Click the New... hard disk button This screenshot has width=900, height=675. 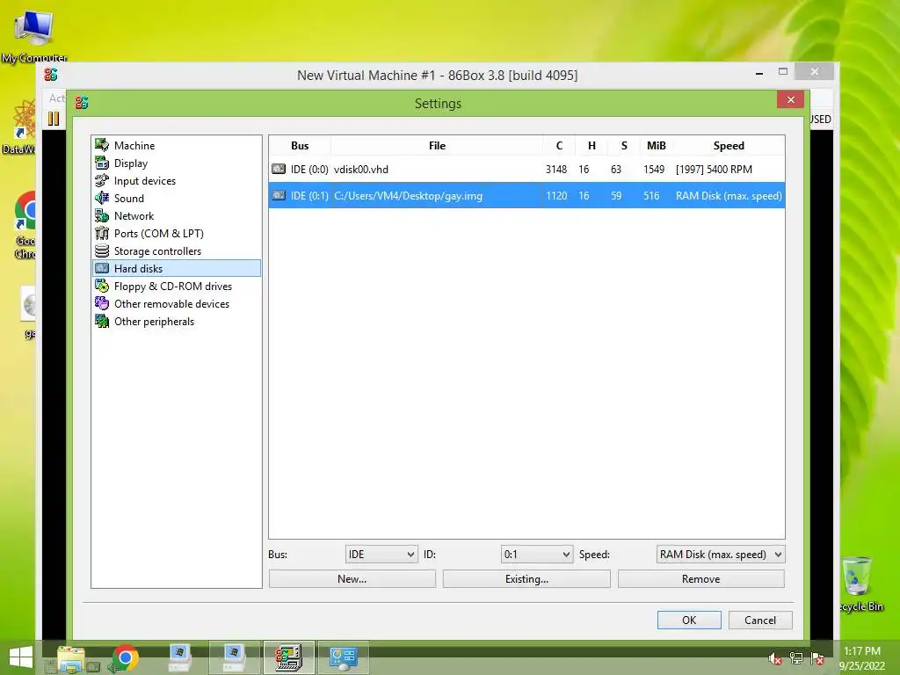pyautogui.click(x=352, y=579)
